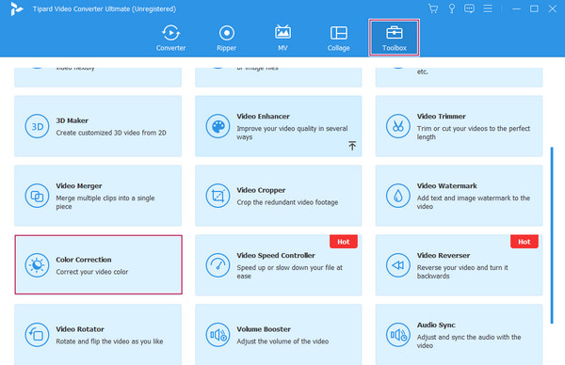
Task: Click the window title text
Action: pos(105,9)
